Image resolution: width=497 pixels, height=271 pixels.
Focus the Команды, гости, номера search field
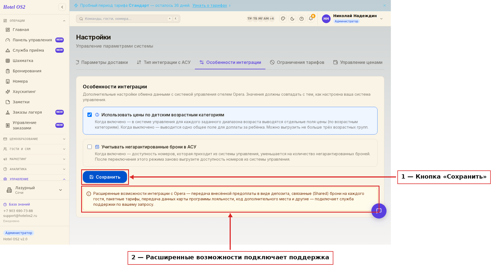pyautogui.click(x=128, y=19)
